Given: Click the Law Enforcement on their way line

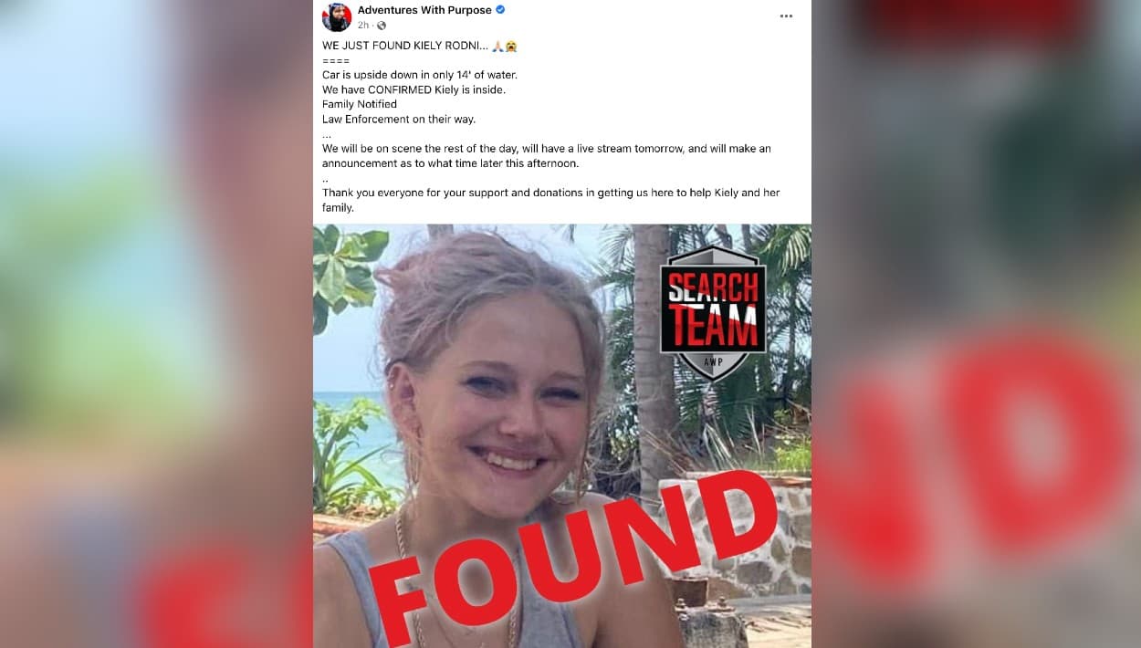Looking at the screenshot, I should [399, 119].
